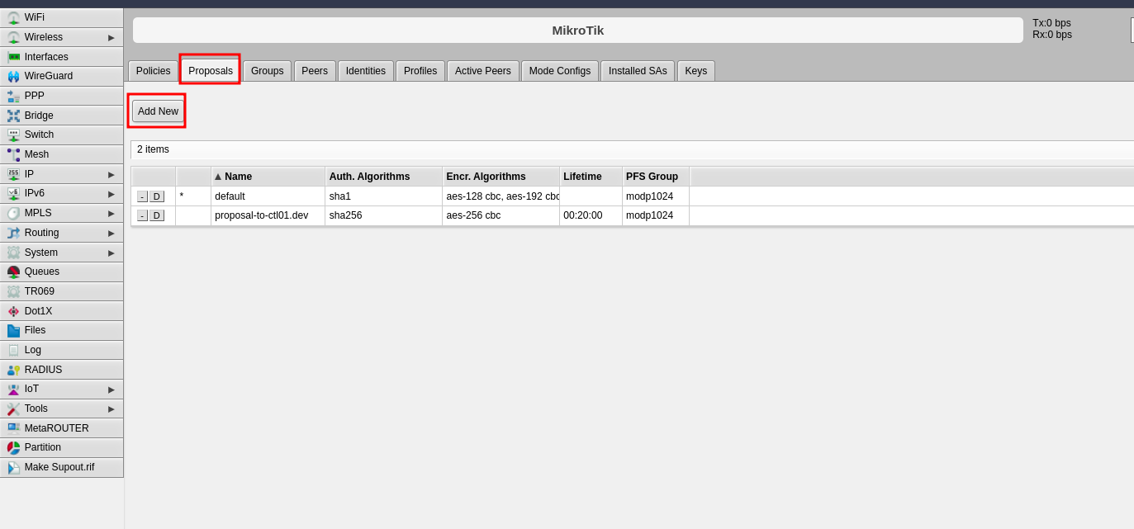1134x529 pixels.
Task: Open the proposal-to-ctl01.dev entry
Action: 261,215
